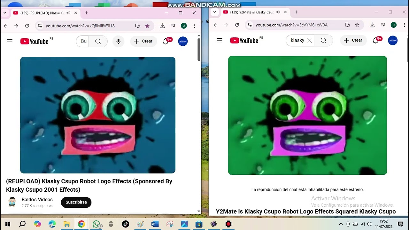Viewport: 409px width, 230px height.
Task: Open the Windows notification center icon
Action: pos(400,224)
